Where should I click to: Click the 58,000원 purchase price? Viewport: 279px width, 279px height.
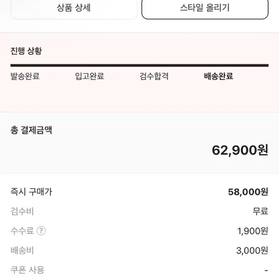[248, 192]
